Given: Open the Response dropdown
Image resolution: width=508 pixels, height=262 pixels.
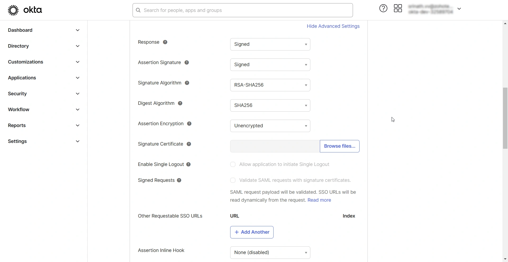Looking at the screenshot, I should click(x=270, y=44).
